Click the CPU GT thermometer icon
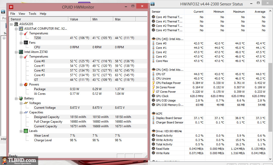The image size is (273, 165). point(153,74)
